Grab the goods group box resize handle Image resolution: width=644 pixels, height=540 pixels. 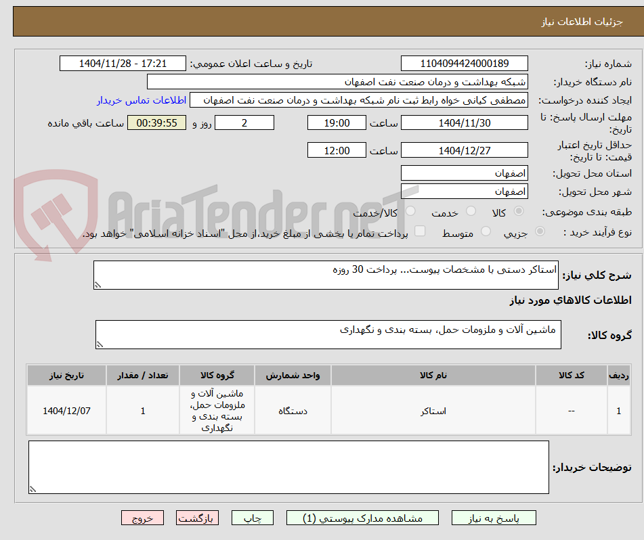coord(100,344)
